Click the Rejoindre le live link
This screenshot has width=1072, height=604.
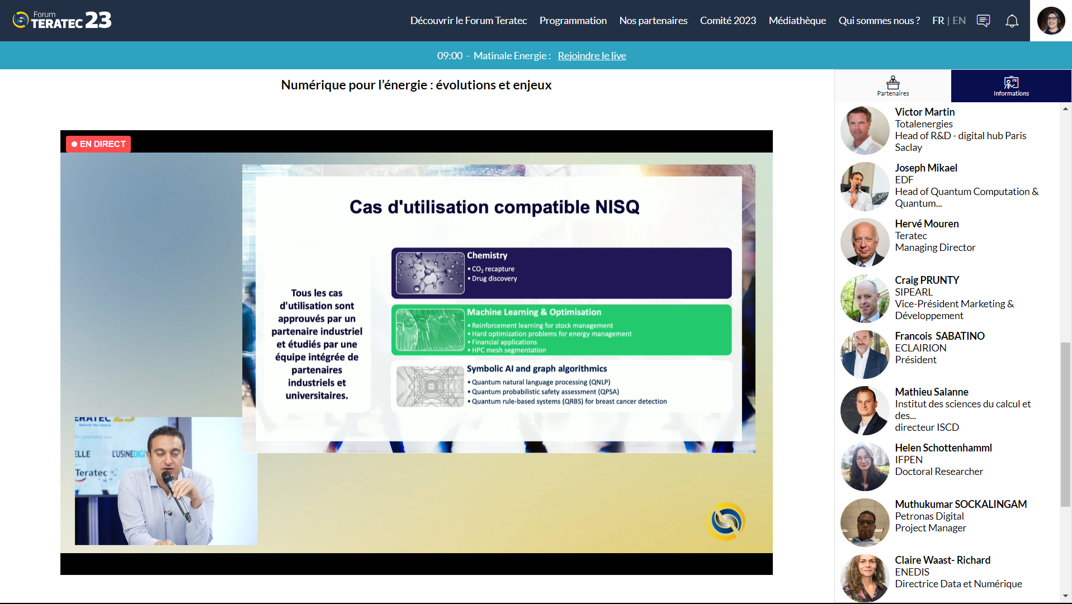coord(592,55)
